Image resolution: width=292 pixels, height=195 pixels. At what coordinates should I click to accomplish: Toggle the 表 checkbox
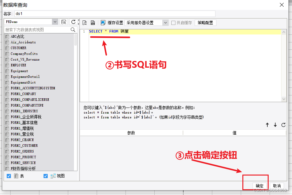click(x=9, y=176)
